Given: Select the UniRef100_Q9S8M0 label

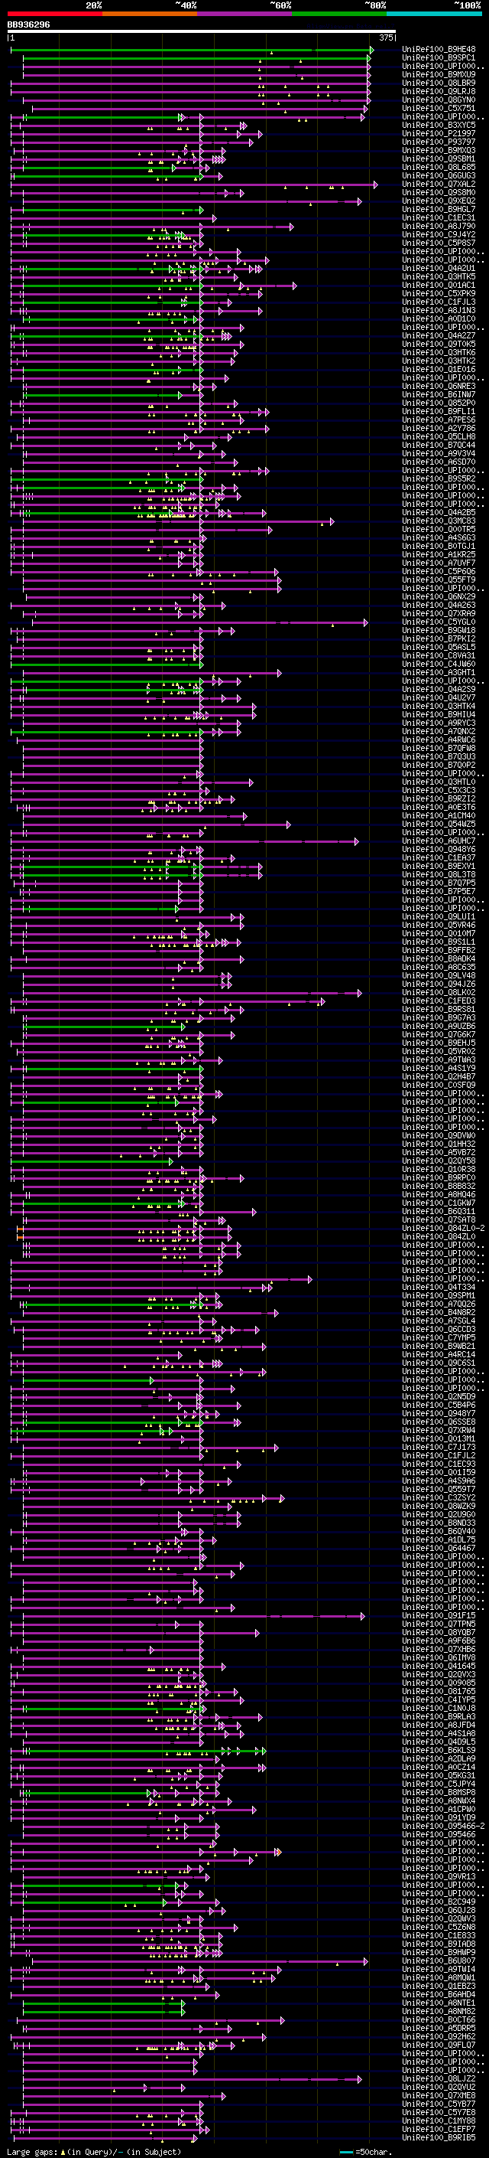Looking at the screenshot, I should pos(439,193).
